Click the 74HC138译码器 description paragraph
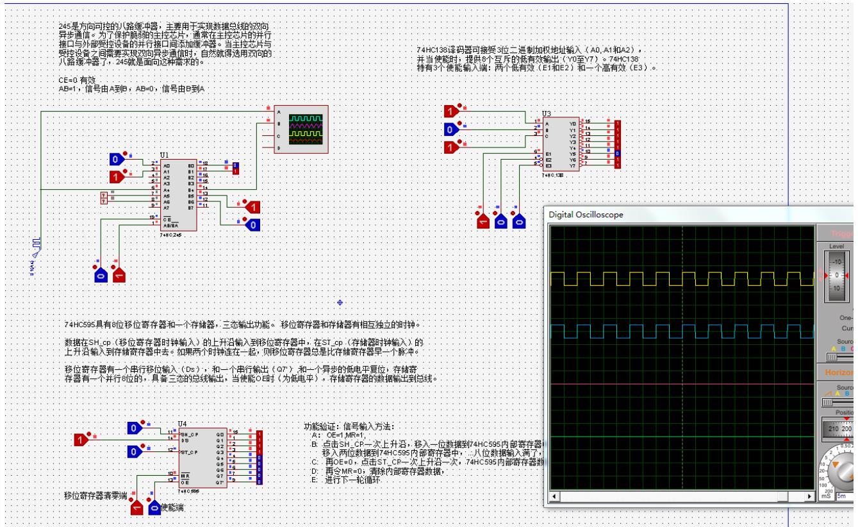Image resolution: width=858 pixels, height=527 pixels. pos(538,58)
